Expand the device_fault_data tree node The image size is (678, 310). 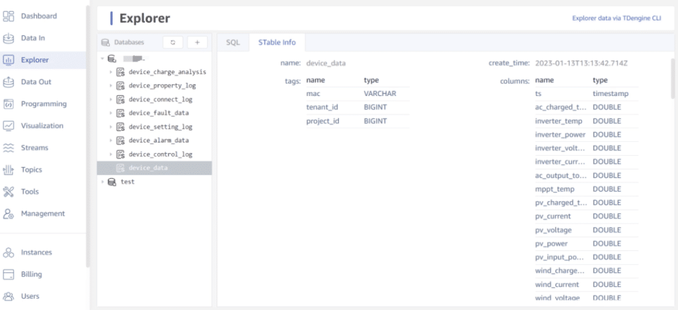pyautogui.click(x=111, y=113)
